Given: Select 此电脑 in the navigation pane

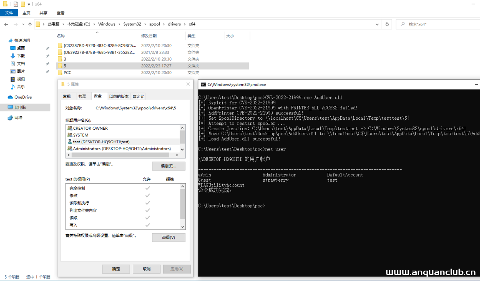Looking at the screenshot, I should [x=20, y=107].
